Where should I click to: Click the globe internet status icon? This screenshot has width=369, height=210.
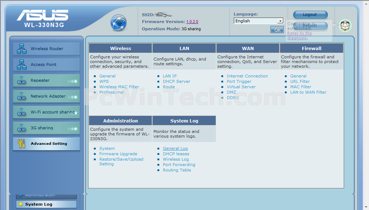point(118,23)
